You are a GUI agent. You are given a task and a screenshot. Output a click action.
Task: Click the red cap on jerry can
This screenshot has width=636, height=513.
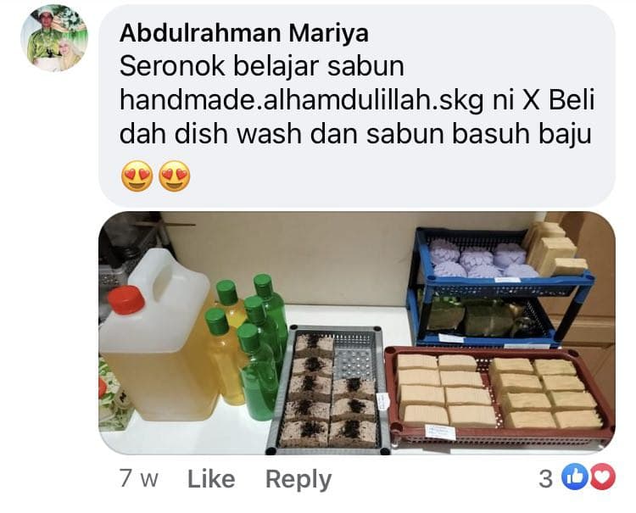coord(126,300)
